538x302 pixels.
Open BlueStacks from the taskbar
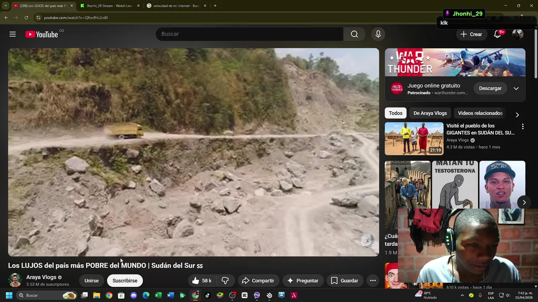pyautogui.click(x=220, y=295)
